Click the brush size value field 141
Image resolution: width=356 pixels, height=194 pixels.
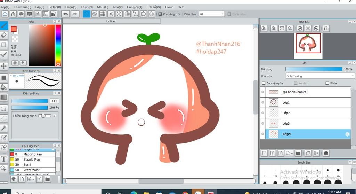coord(54,101)
